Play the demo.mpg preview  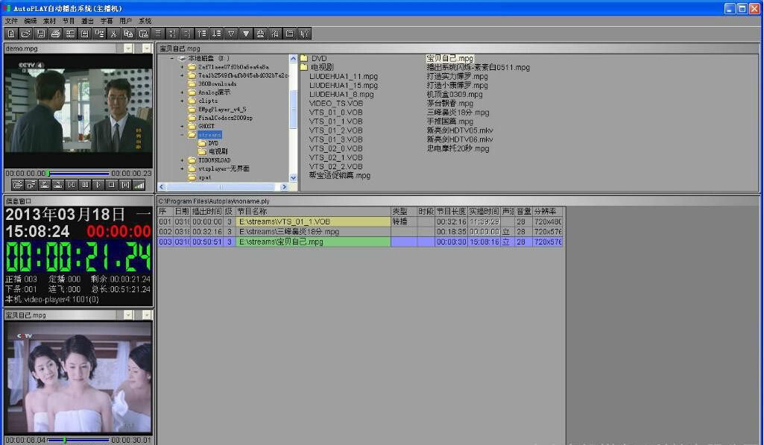(98, 185)
